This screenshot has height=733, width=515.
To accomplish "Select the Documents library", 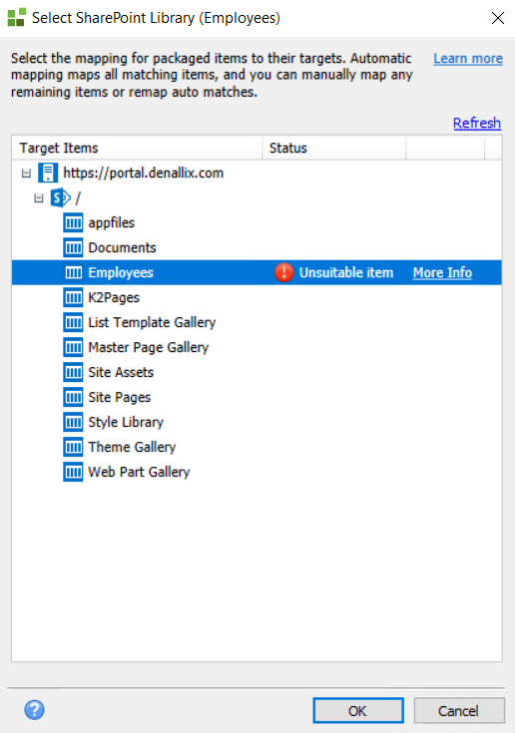I will pos(257,247).
